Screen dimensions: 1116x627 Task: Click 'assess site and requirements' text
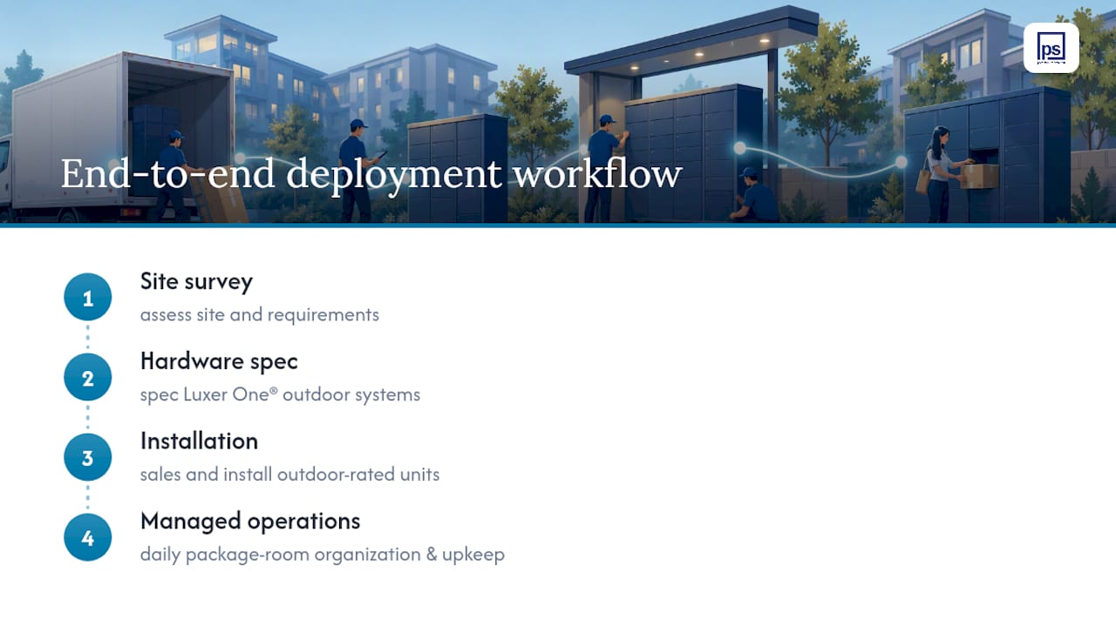tap(260, 314)
